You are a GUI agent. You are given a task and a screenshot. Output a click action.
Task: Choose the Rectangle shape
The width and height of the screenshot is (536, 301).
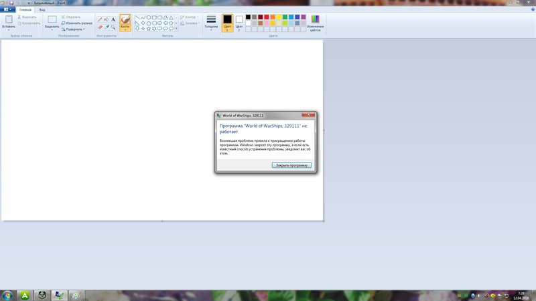click(x=154, y=17)
